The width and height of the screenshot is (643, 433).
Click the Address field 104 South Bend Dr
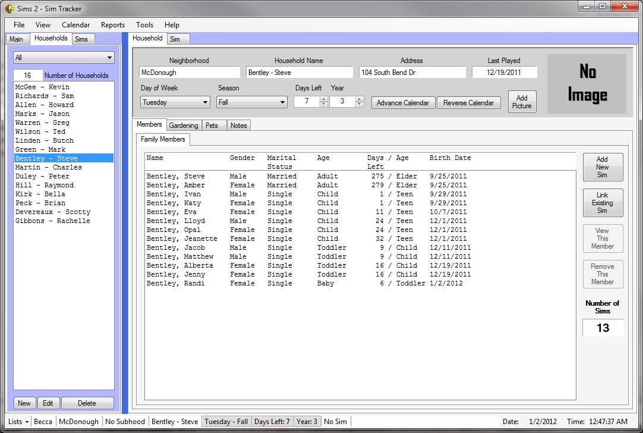pyautogui.click(x=412, y=72)
